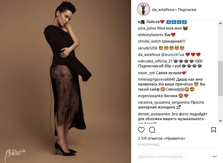Like the post with the heart icon
This screenshot has height=163, width=223.
pos(141,130)
